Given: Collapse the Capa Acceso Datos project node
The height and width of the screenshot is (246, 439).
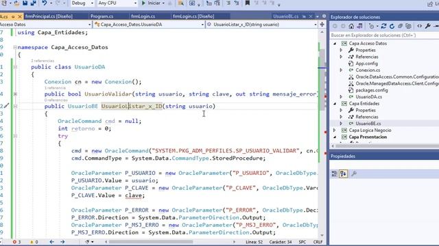Looking at the screenshot, I should [335, 44].
